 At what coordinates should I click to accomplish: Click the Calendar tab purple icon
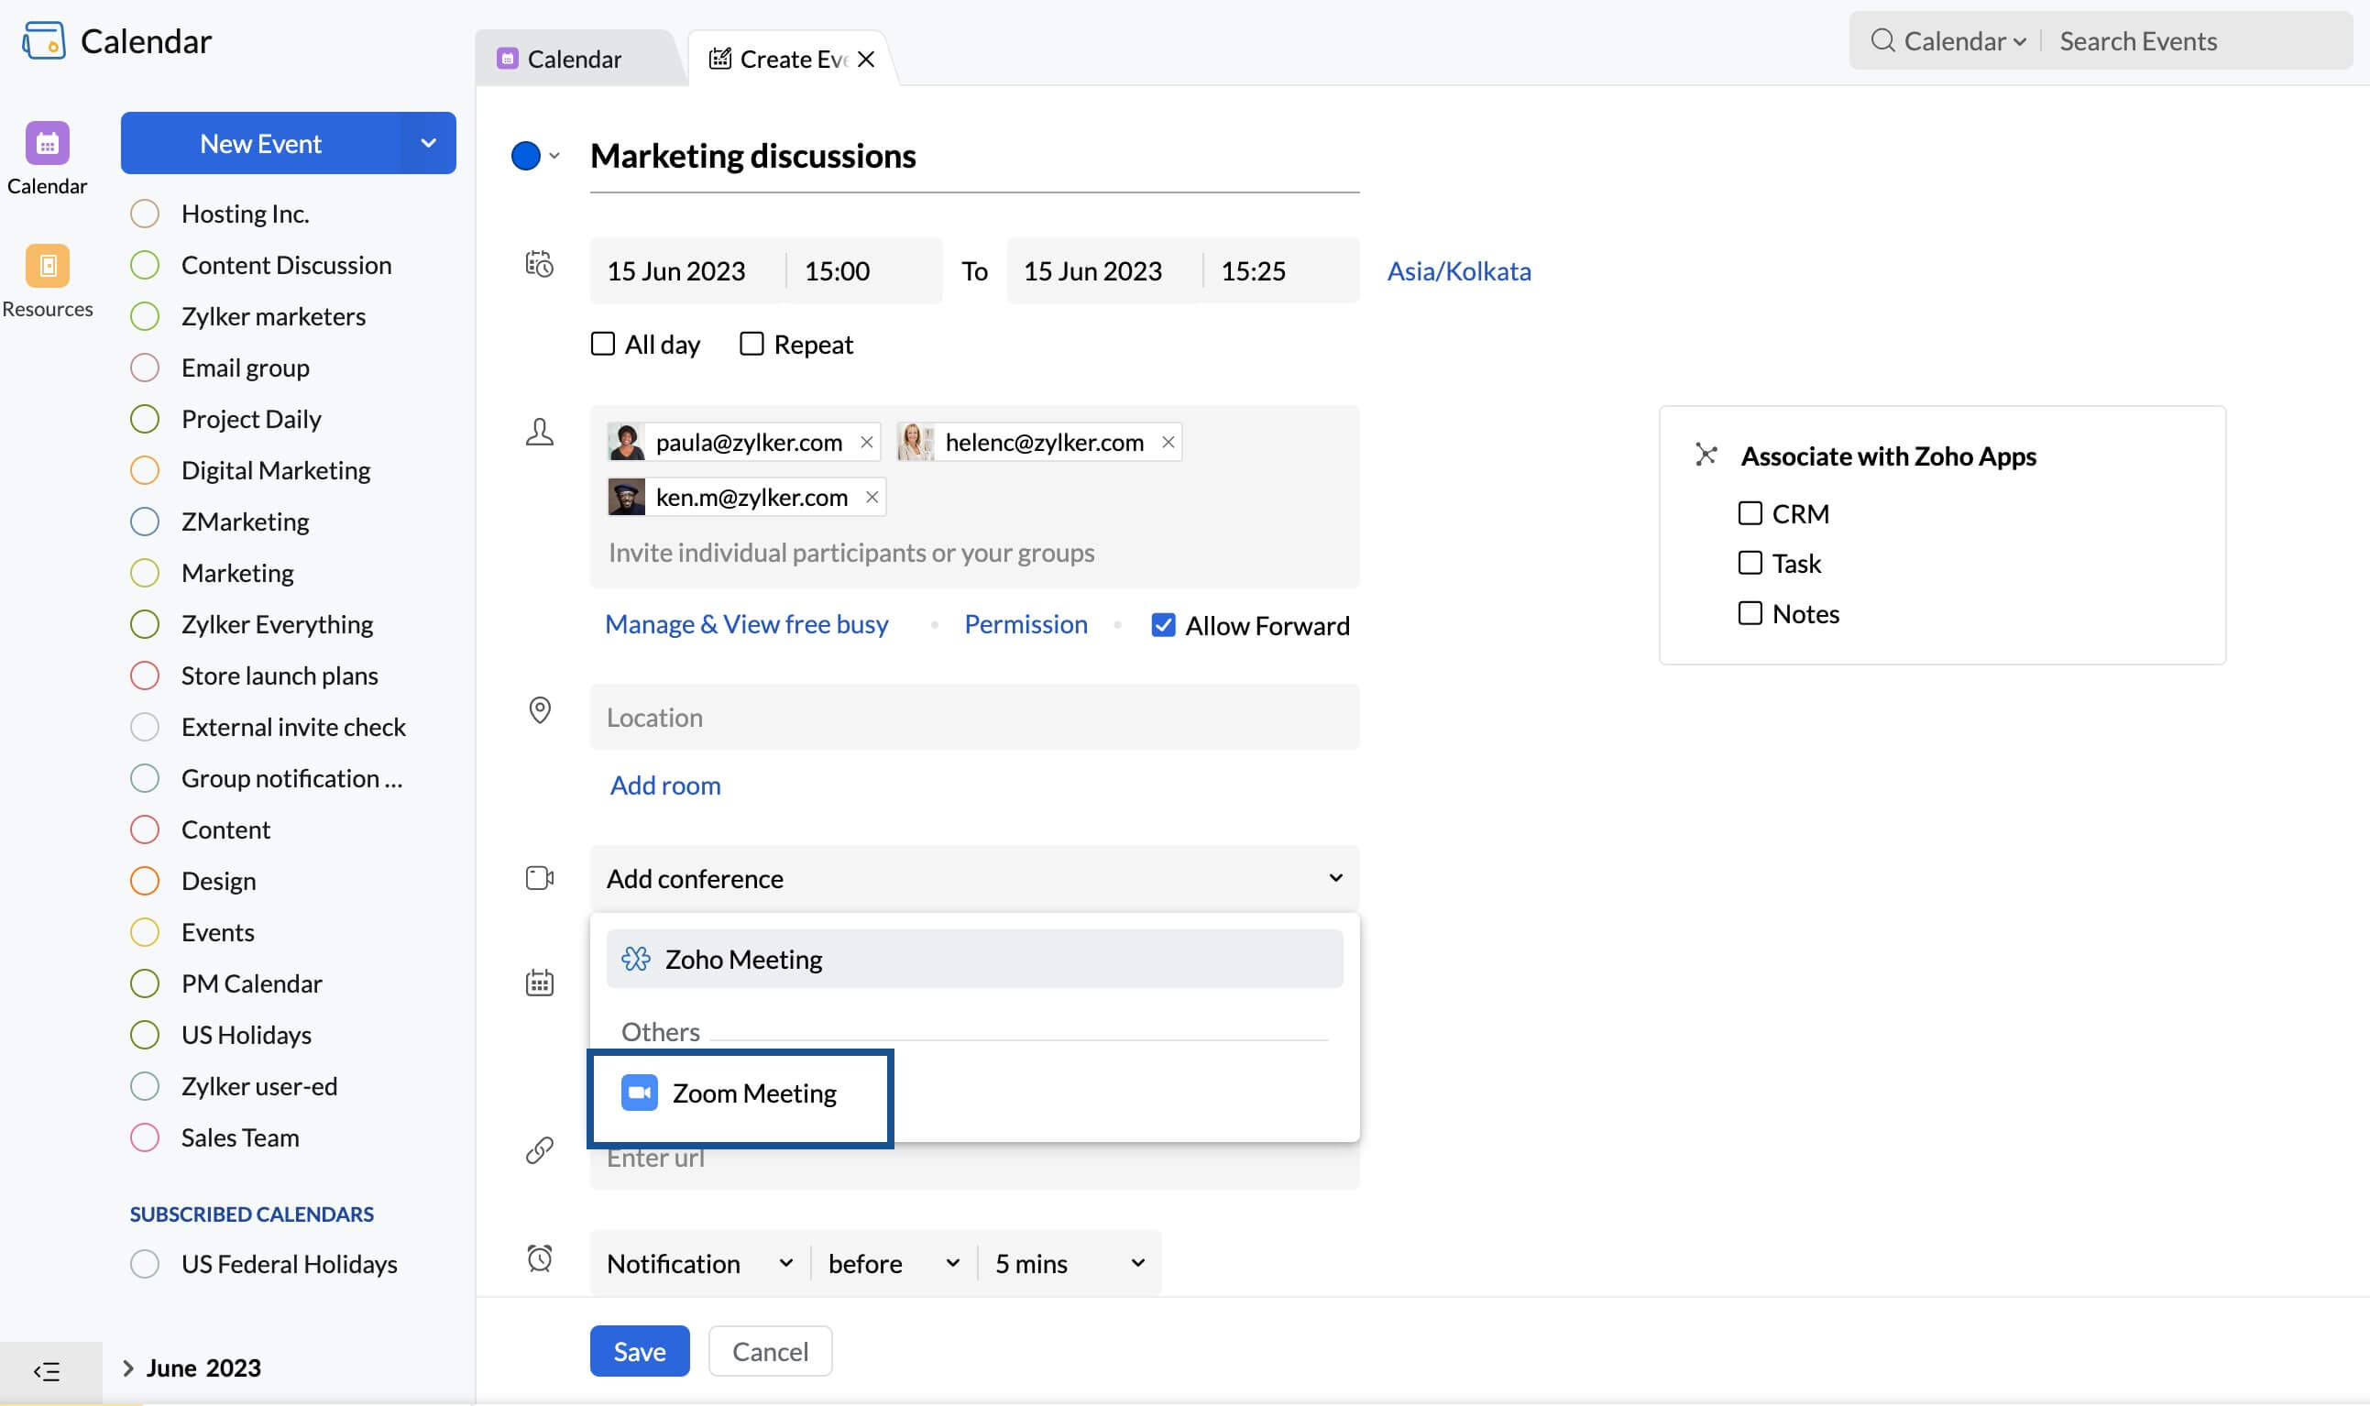508,59
